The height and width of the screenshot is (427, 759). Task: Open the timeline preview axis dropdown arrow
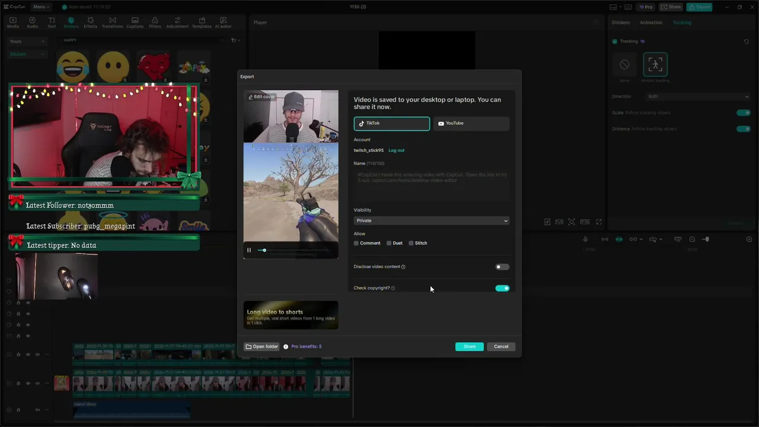click(662, 239)
